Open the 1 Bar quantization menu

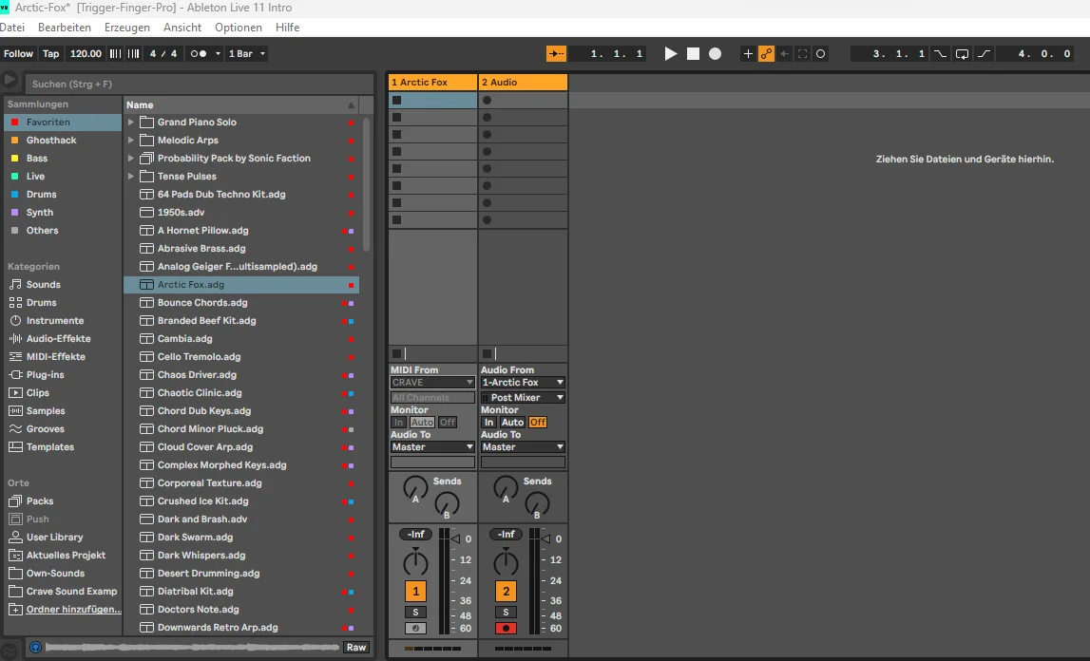pyautogui.click(x=247, y=54)
